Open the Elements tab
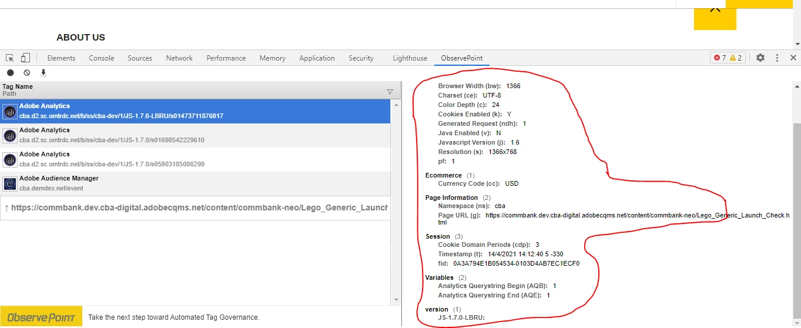This screenshot has height=328, width=801. pos(61,58)
